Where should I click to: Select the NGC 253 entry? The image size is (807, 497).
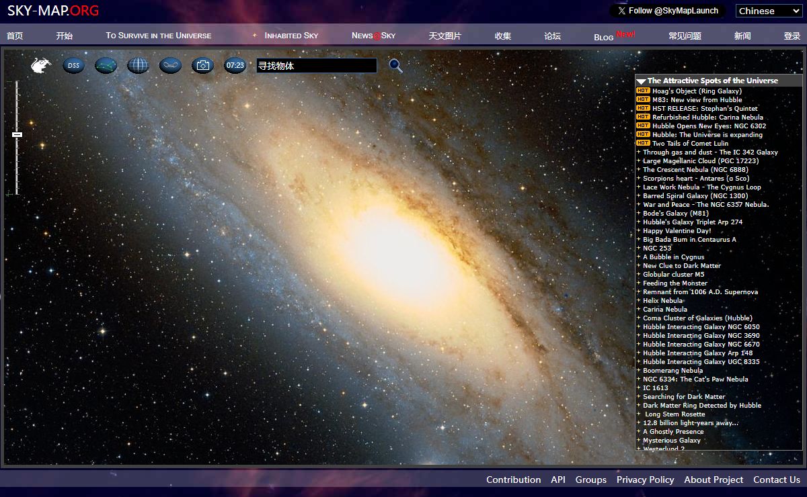(657, 248)
